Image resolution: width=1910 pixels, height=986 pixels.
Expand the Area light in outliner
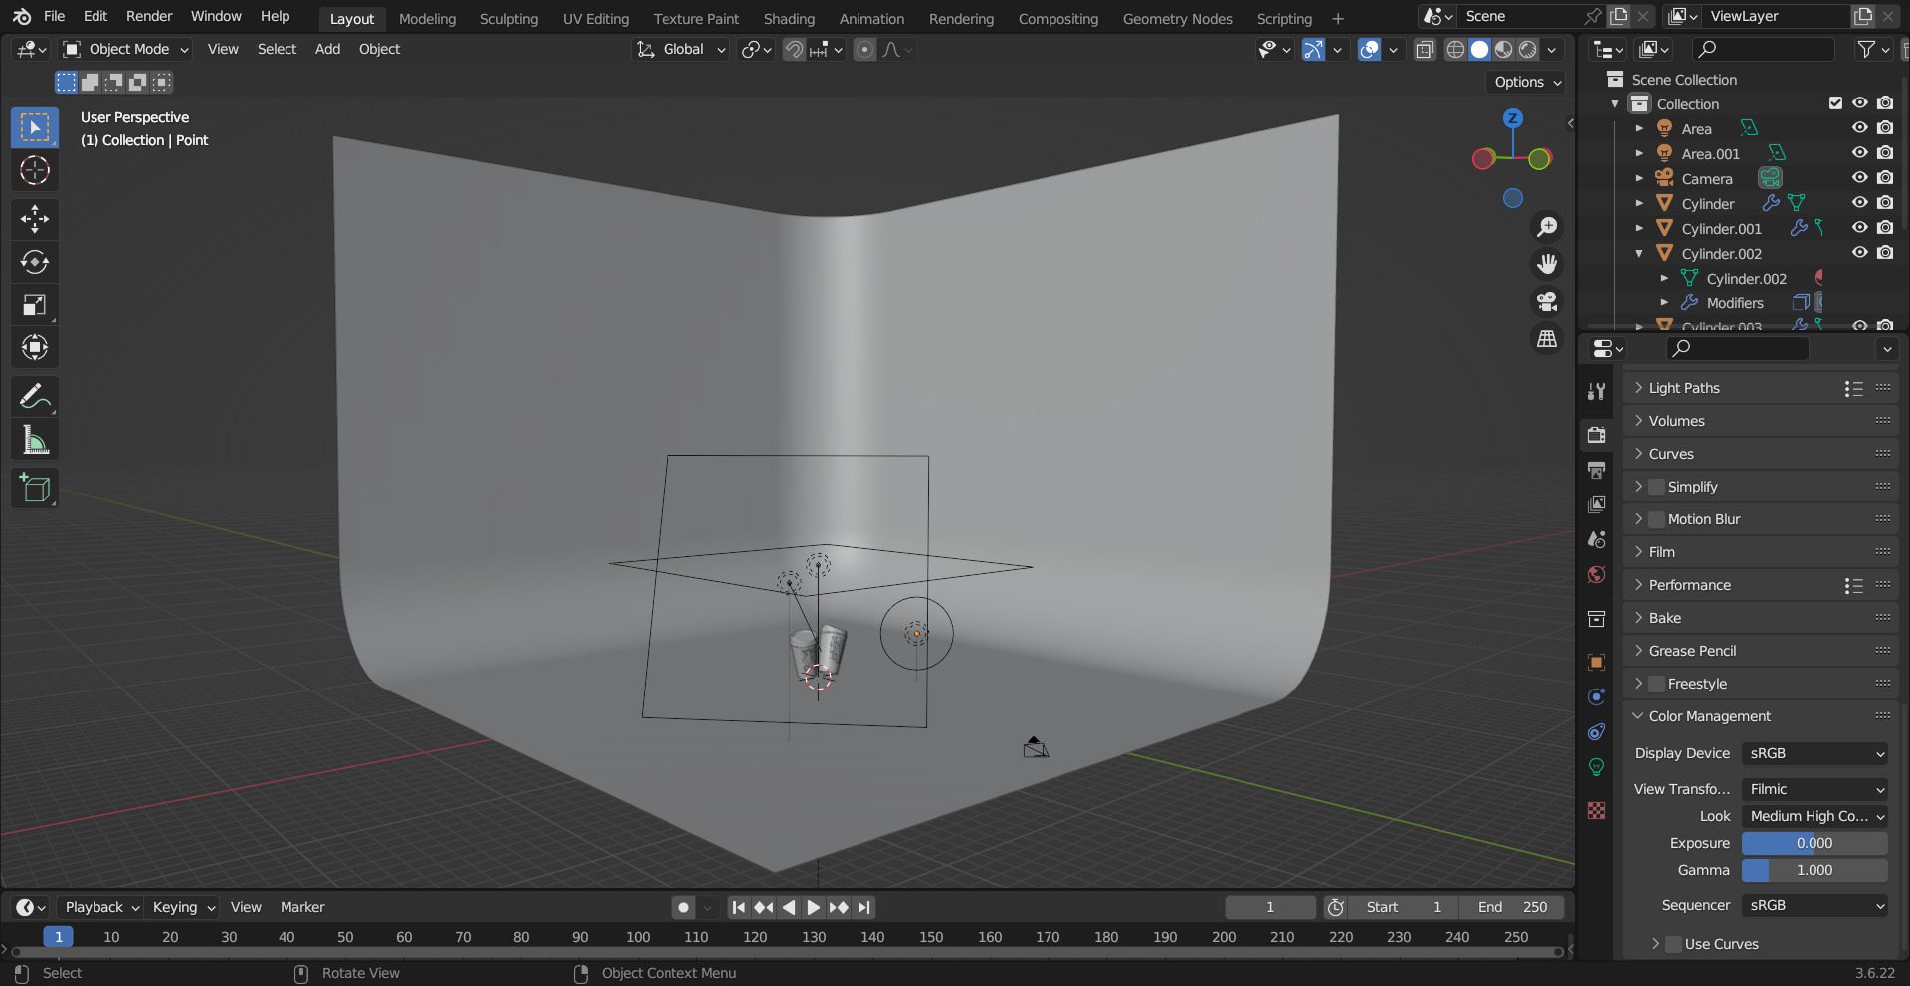pos(1639,128)
